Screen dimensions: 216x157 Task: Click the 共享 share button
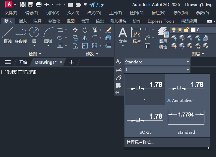[97, 5]
